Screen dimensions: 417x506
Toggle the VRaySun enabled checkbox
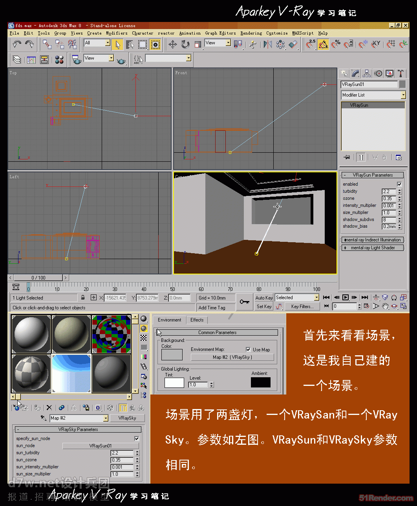[399, 184]
